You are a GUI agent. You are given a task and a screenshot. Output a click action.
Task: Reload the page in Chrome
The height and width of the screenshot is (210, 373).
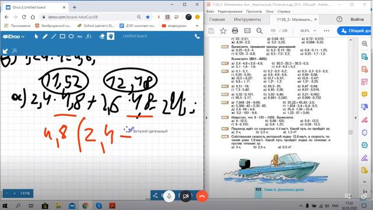pos(24,17)
